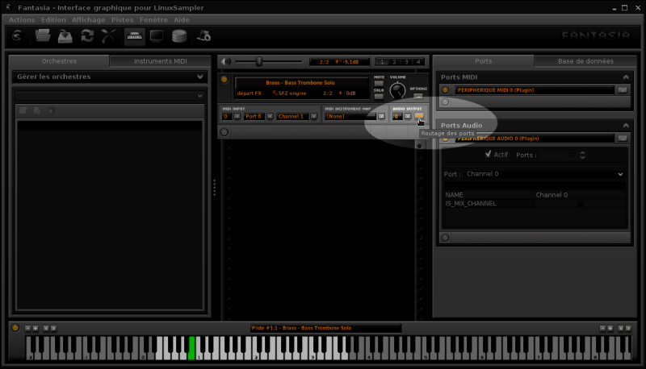Image resolution: width=646 pixels, height=369 pixels.
Task: Open the Fenêtre menu
Action: click(153, 19)
